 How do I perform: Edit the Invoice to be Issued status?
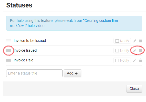[x=135, y=41]
